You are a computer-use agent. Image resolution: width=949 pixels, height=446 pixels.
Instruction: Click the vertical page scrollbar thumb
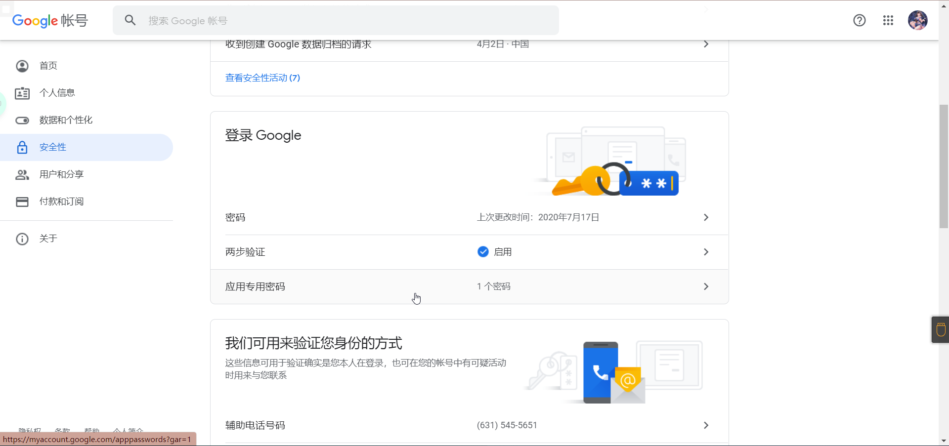coord(944,166)
